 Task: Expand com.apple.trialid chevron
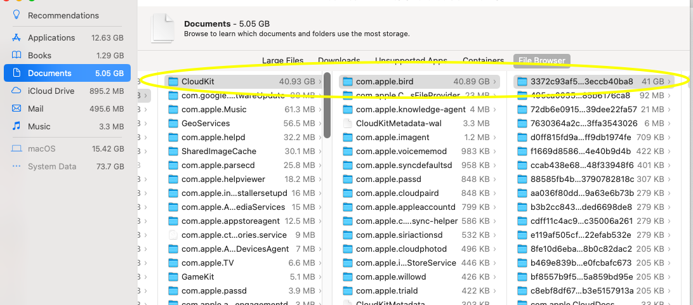click(x=494, y=291)
